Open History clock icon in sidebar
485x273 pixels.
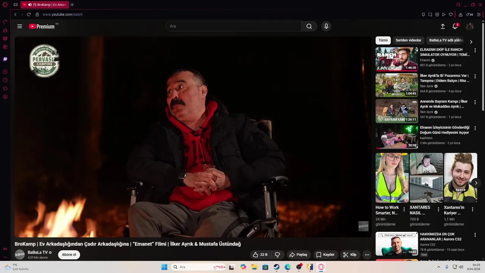pyautogui.click(x=5, y=80)
